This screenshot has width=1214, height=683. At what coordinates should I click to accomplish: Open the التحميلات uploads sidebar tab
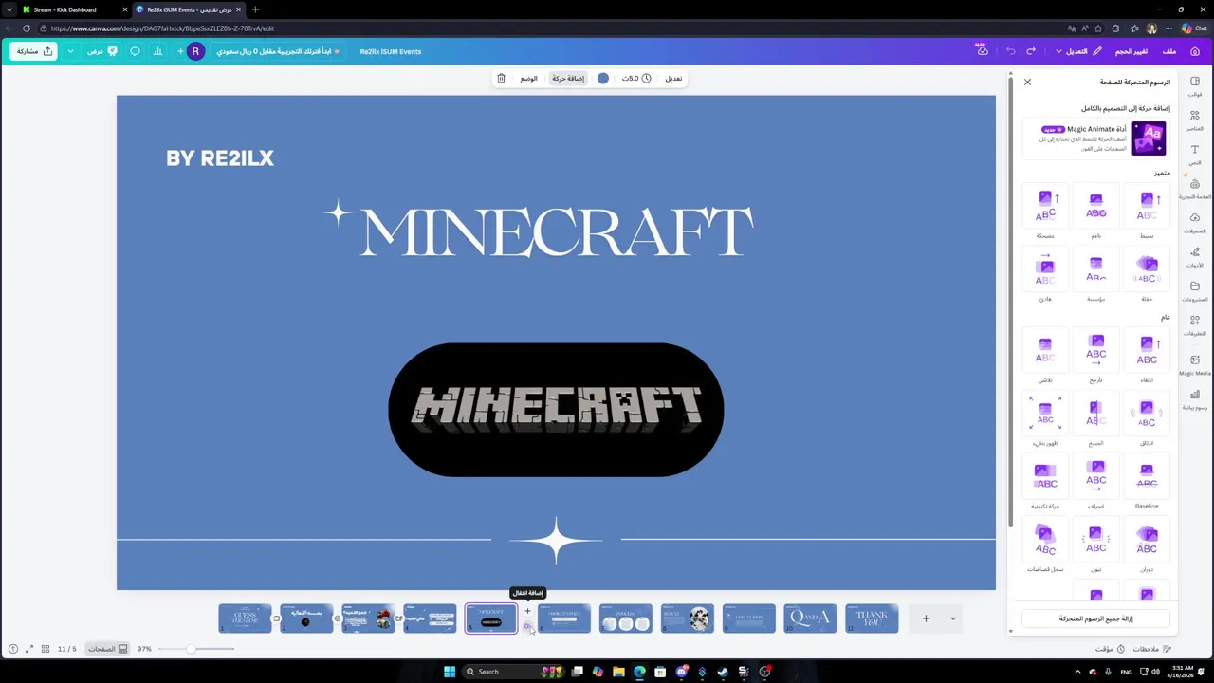(1195, 223)
